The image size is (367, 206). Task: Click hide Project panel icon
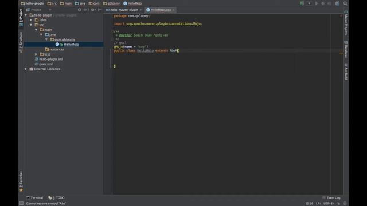point(100,10)
